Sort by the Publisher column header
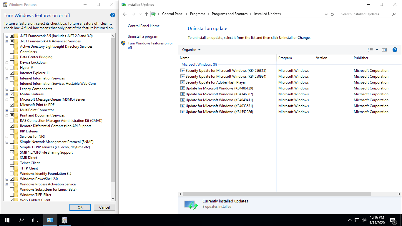The image size is (402, 226). (x=377, y=58)
